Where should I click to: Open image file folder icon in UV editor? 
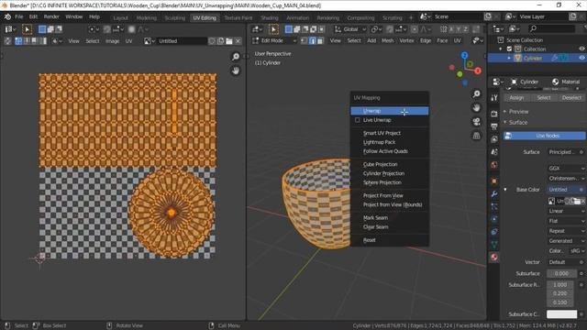point(229,41)
